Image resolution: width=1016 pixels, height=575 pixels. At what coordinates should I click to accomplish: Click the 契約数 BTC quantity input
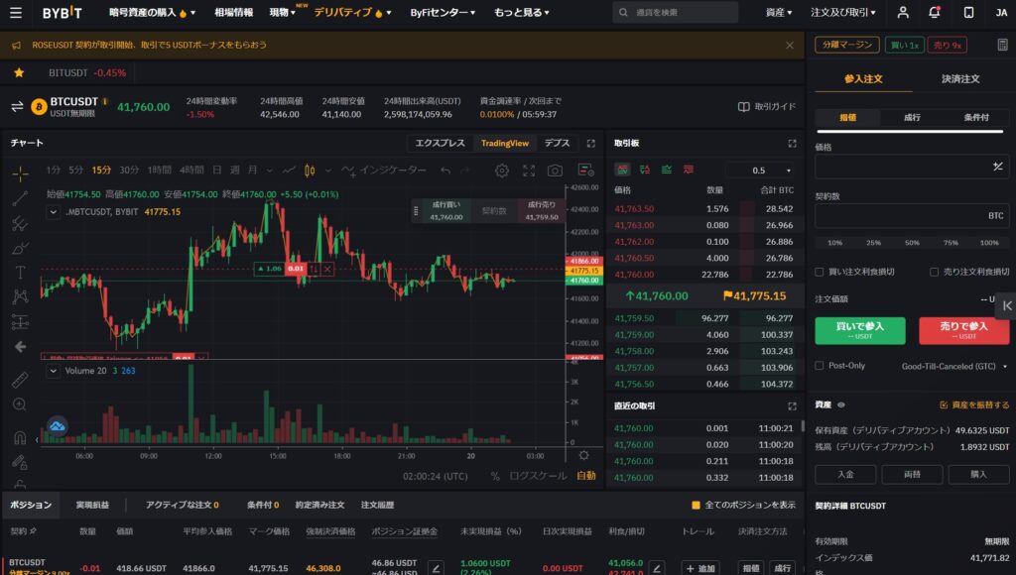[x=912, y=216]
